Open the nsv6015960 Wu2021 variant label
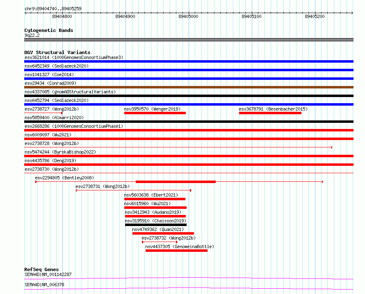The height and width of the screenshot is (294, 365). (x=147, y=204)
